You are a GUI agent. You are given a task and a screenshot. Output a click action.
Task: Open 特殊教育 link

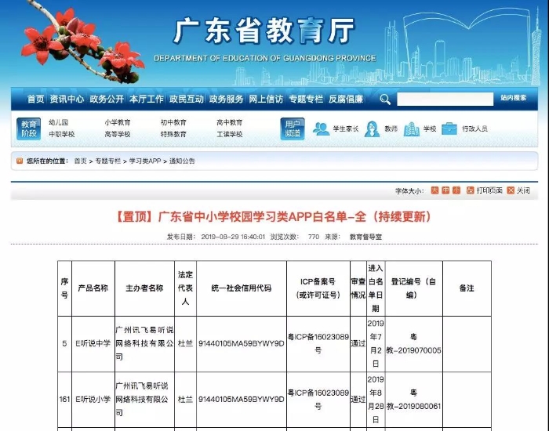(173, 134)
